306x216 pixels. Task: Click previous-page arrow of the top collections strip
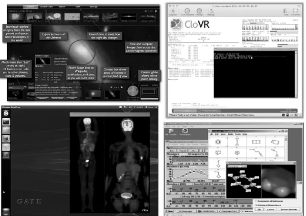145,11
